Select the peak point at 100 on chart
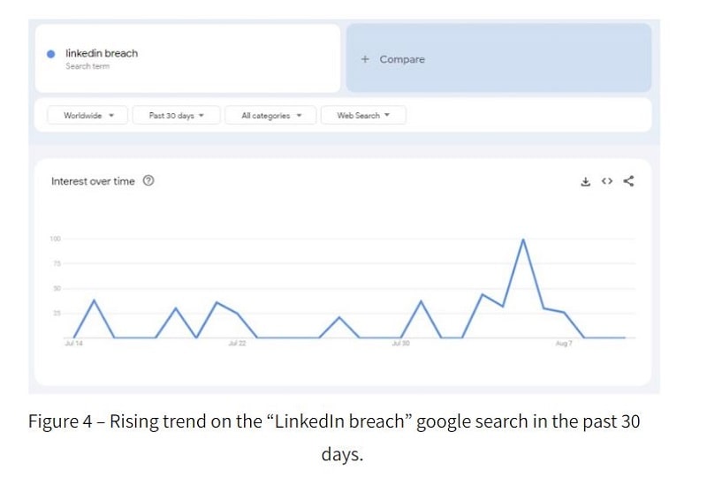 523,239
